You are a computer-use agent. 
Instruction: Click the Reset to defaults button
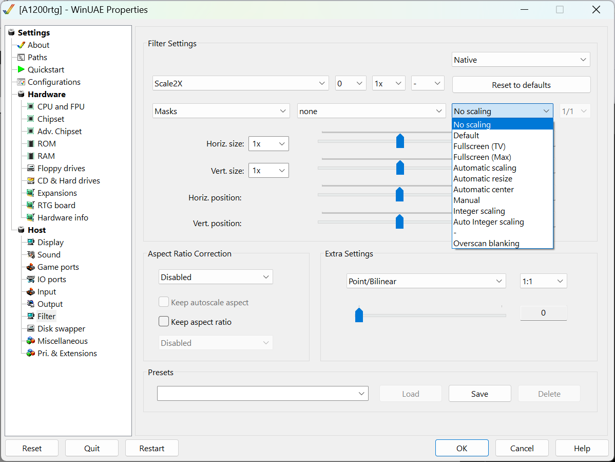click(521, 85)
